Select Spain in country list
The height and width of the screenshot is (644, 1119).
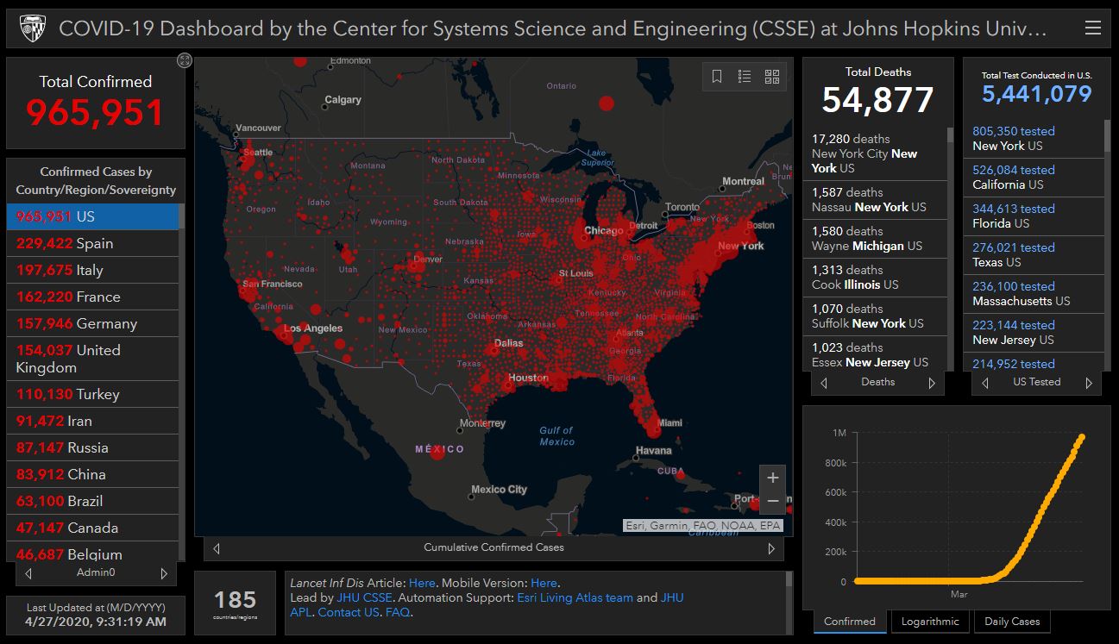(x=92, y=243)
